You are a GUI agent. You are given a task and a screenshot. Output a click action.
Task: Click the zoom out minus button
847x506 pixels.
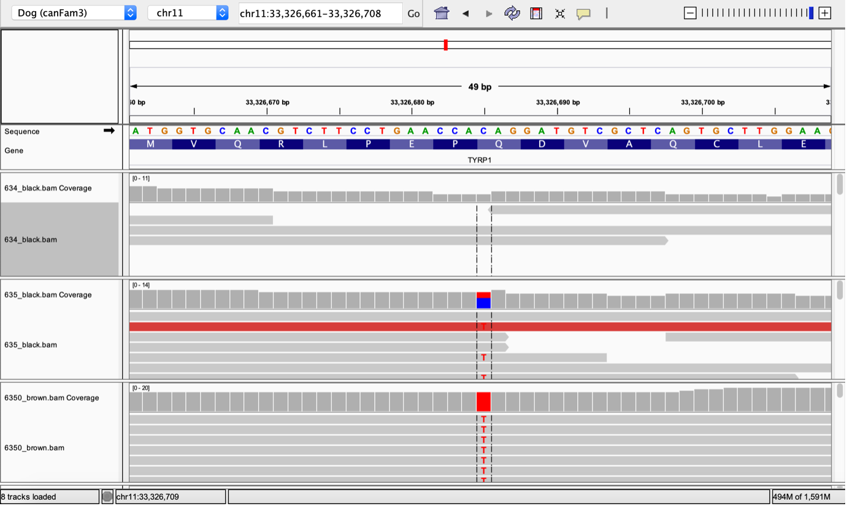pos(690,13)
